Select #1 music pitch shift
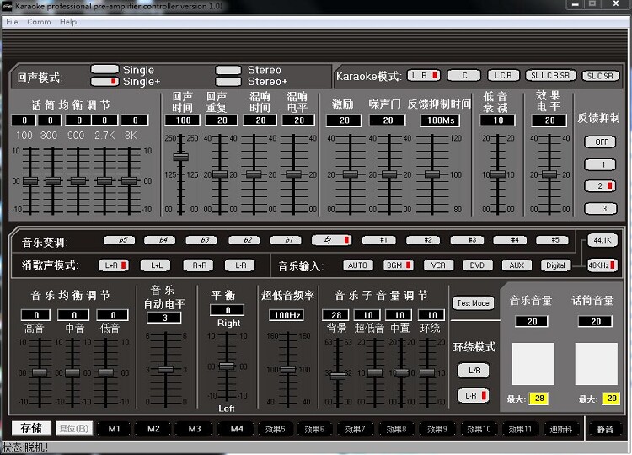This screenshot has height=455, width=632. click(378, 240)
